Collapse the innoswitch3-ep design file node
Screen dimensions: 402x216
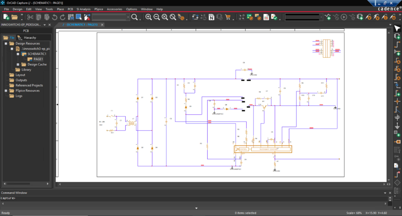[x=12, y=49]
